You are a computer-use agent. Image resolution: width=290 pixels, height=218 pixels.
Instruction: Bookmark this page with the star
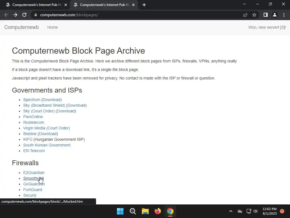click(254, 15)
